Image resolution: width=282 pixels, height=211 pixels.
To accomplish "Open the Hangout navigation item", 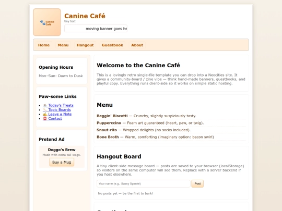I will [85, 45].
